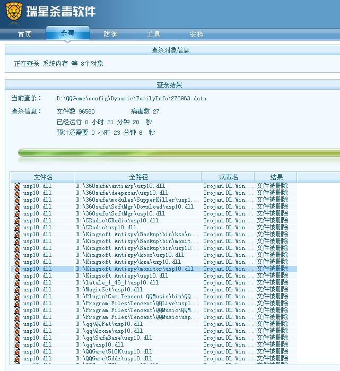This screenshot has width=340, height=371.
Task: Click virus icon for Kingsoft Antispy\kbox row
Action: tap(17, 255)
